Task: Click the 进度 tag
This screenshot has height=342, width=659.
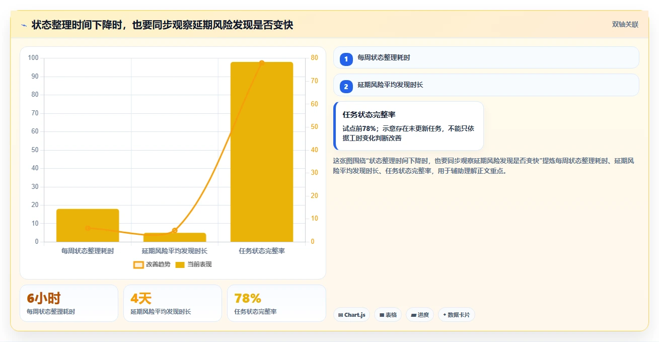Action: click(420, 315)
